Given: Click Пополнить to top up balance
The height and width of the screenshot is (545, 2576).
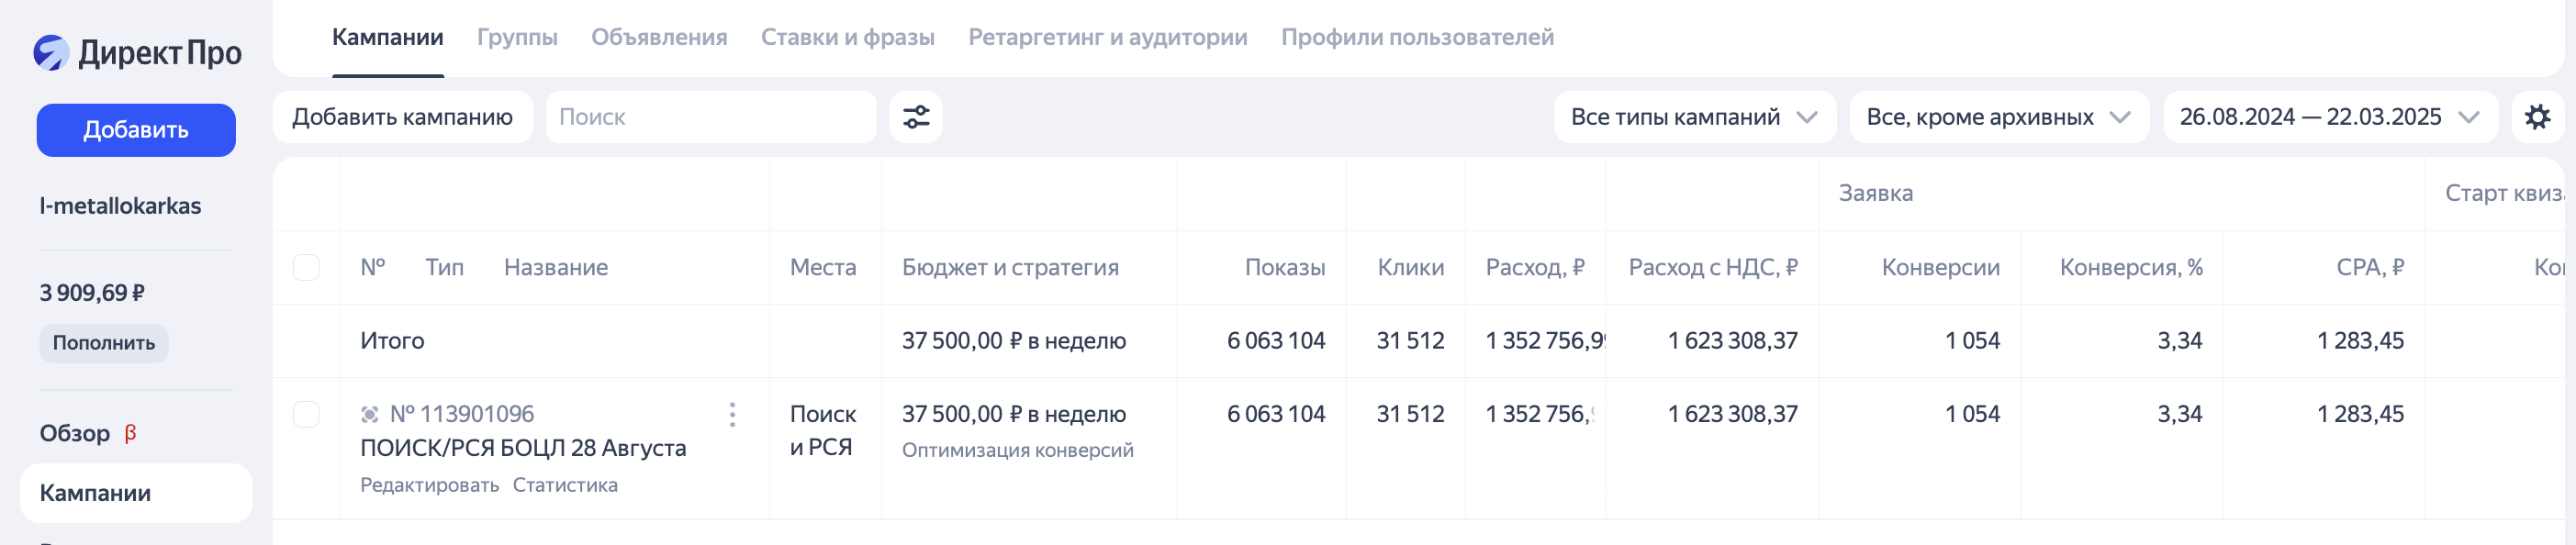Looking at the screenshot, I should click(103, 343).
